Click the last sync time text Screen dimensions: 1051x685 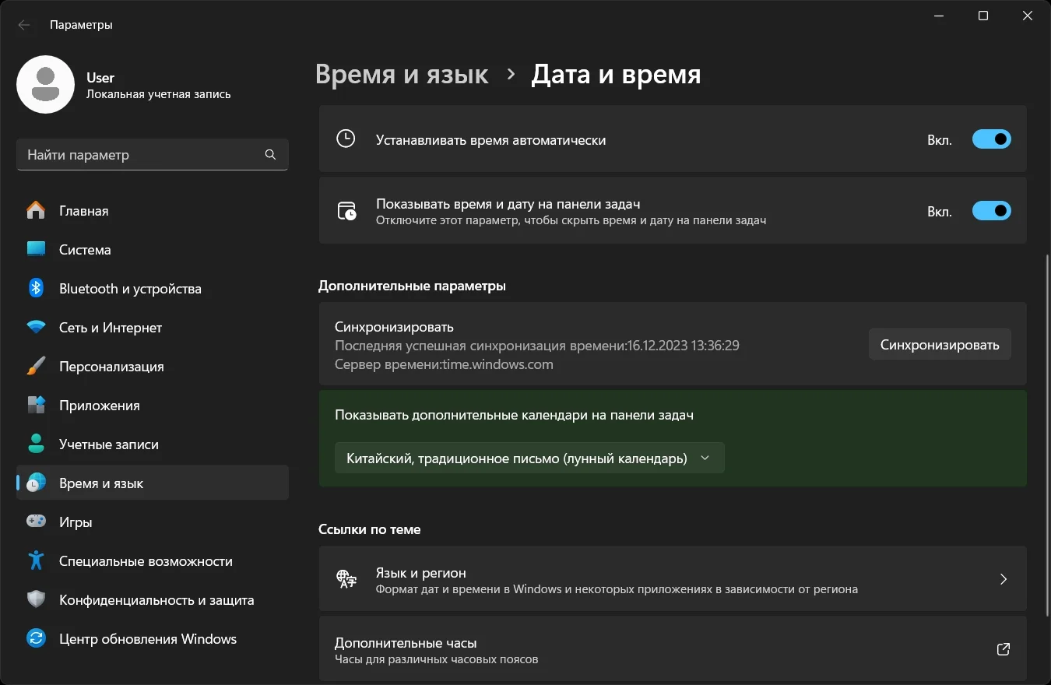537,346
